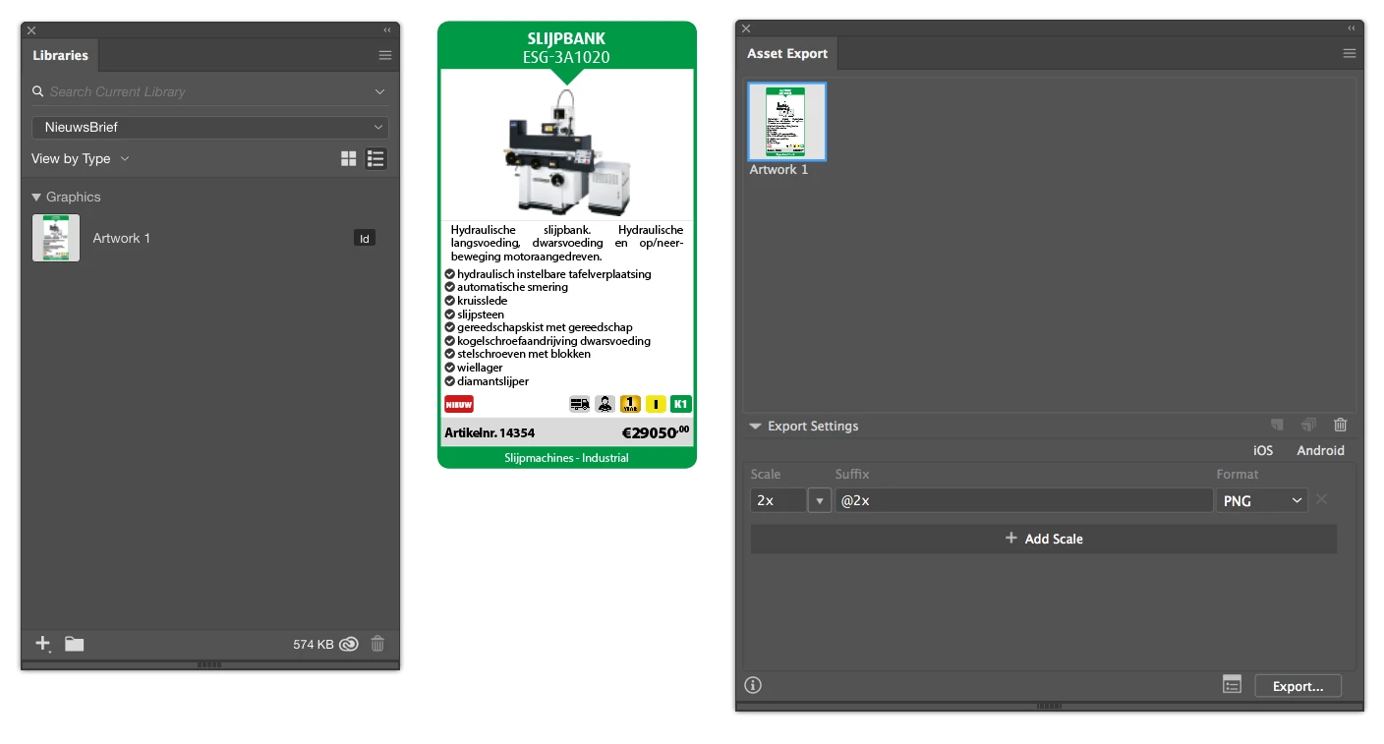
Task: Click the Export... button
Action: coord(1298,686)
